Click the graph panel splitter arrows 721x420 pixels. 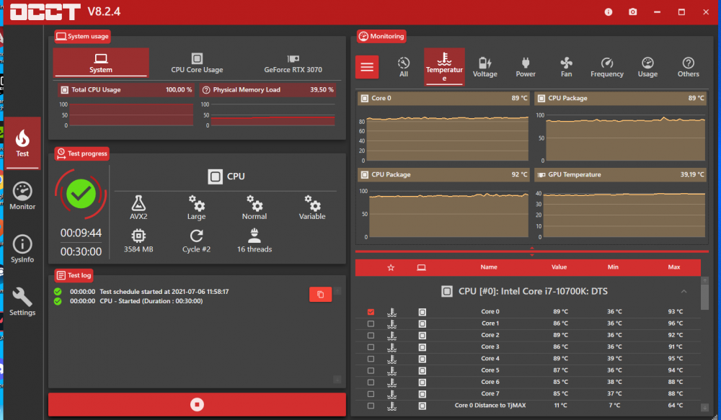[532, 251]
